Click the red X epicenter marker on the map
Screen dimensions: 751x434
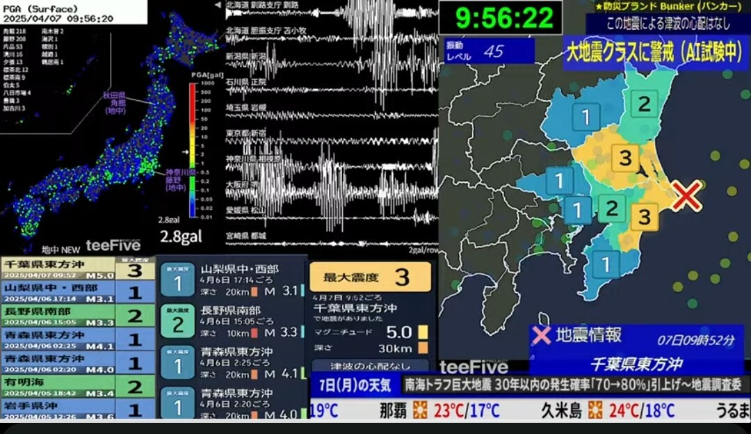pos(686,197)
